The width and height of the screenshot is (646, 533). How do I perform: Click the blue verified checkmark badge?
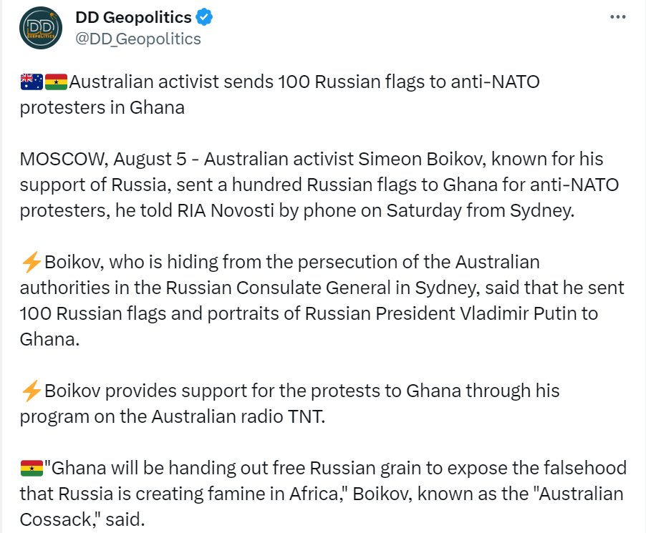(x=204, y=17)
